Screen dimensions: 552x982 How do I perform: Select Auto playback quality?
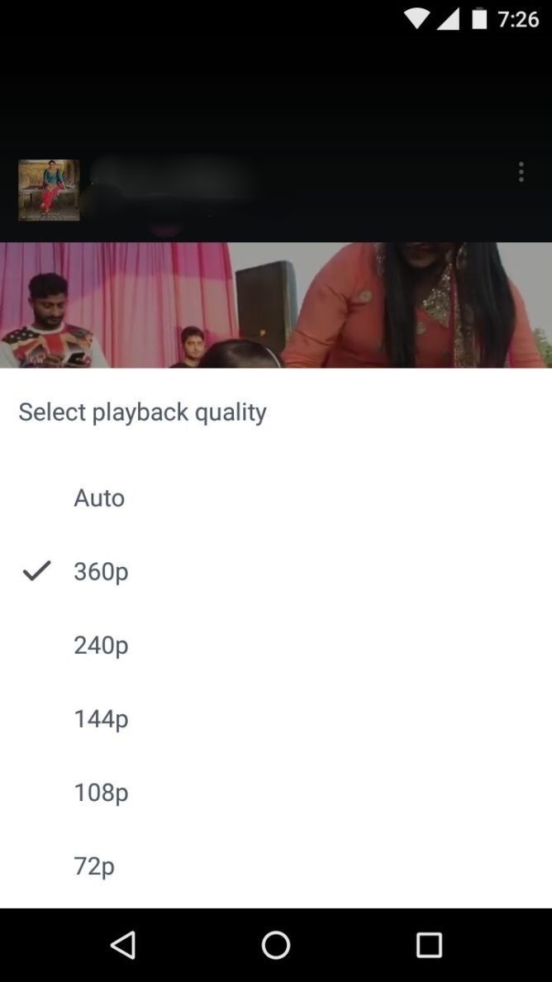pyautogui.click(x=276, y=498)
